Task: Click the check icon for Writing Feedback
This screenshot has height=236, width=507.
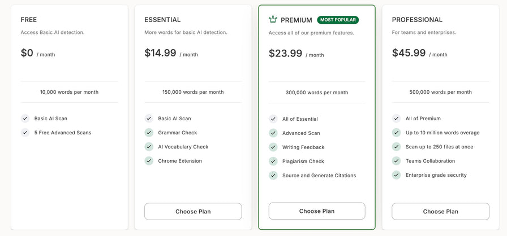Action: click(273, 147)
